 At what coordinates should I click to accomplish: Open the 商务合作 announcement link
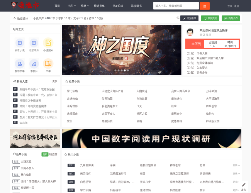[202, 73]
